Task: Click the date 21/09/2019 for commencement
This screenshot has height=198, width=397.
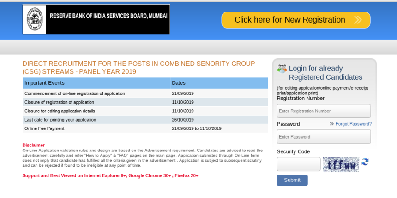Action: (x=183, y=93)
